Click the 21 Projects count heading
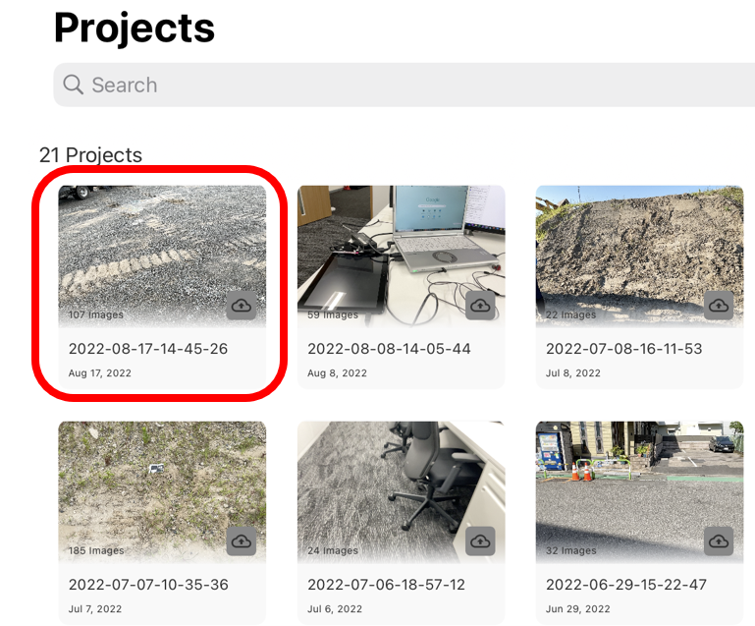 90,155
